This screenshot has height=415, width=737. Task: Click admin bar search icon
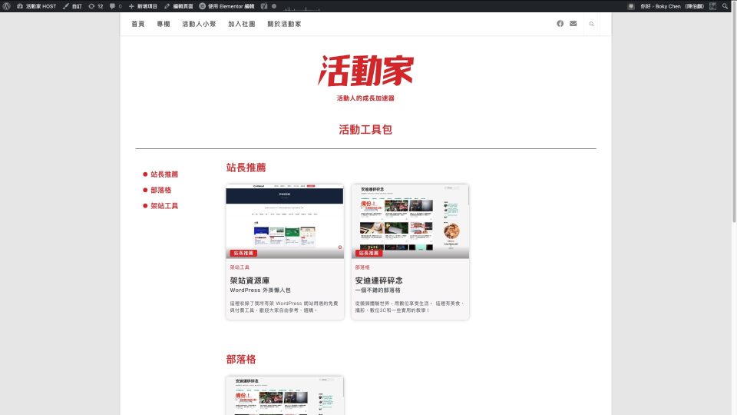point(725,5)
